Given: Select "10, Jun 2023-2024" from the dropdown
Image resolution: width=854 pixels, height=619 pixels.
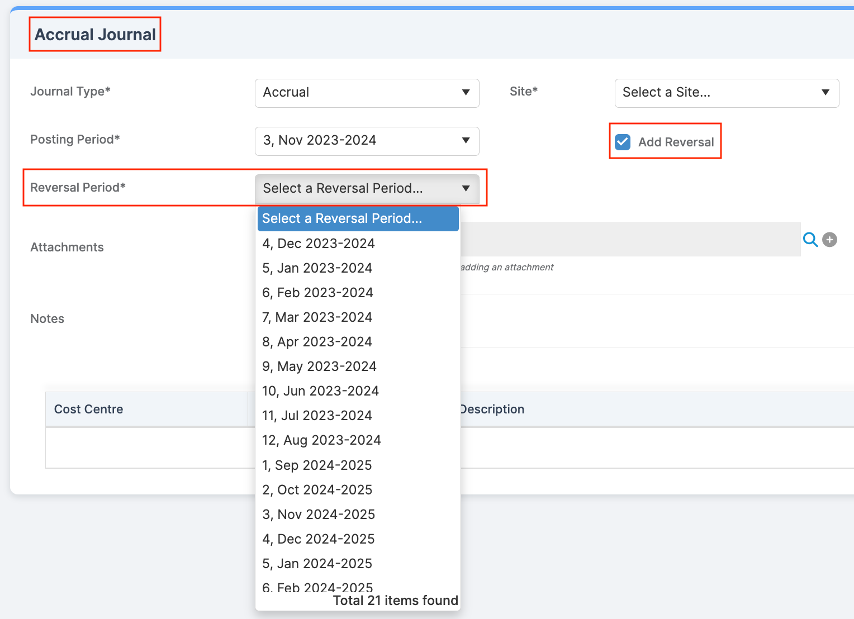Looking at the screenshot, I should 320,391.
